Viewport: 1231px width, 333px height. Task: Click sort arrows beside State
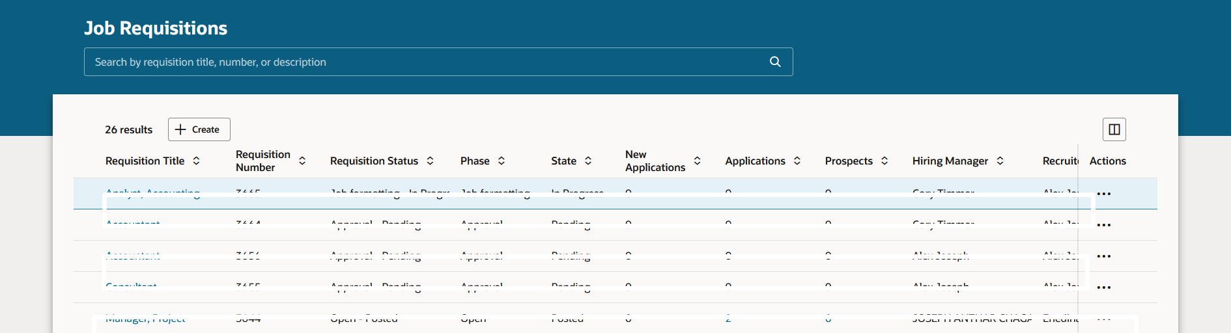[x=588, y=161]
